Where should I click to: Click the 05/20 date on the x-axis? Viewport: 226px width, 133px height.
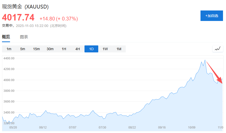coord(13,127)
